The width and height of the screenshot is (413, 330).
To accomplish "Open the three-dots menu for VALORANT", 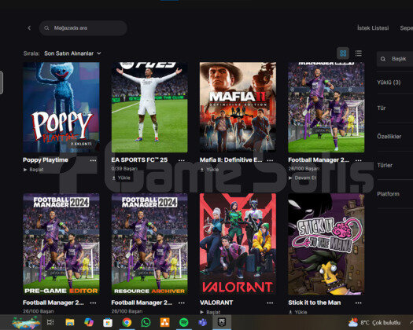I will pyautogui.click(x=270, y=303).
